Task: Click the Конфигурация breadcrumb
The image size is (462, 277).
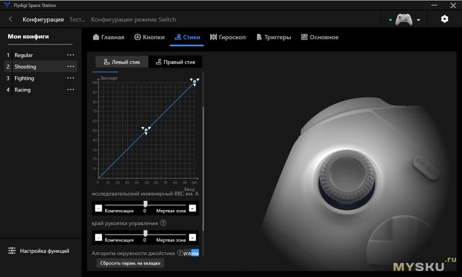Action: coord(43,20)
